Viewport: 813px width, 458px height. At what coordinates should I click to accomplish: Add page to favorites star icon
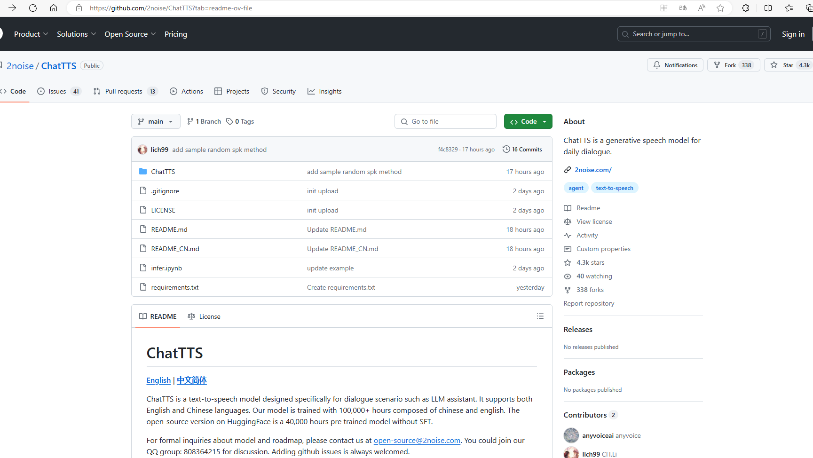coord(720,8)
